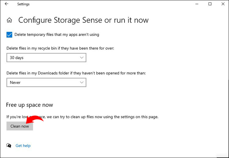Click the Get help chat bubble icon
Image resolution: width=229 pixels, height=158 pixels.
pyautogui.click(x=9, y=146)
